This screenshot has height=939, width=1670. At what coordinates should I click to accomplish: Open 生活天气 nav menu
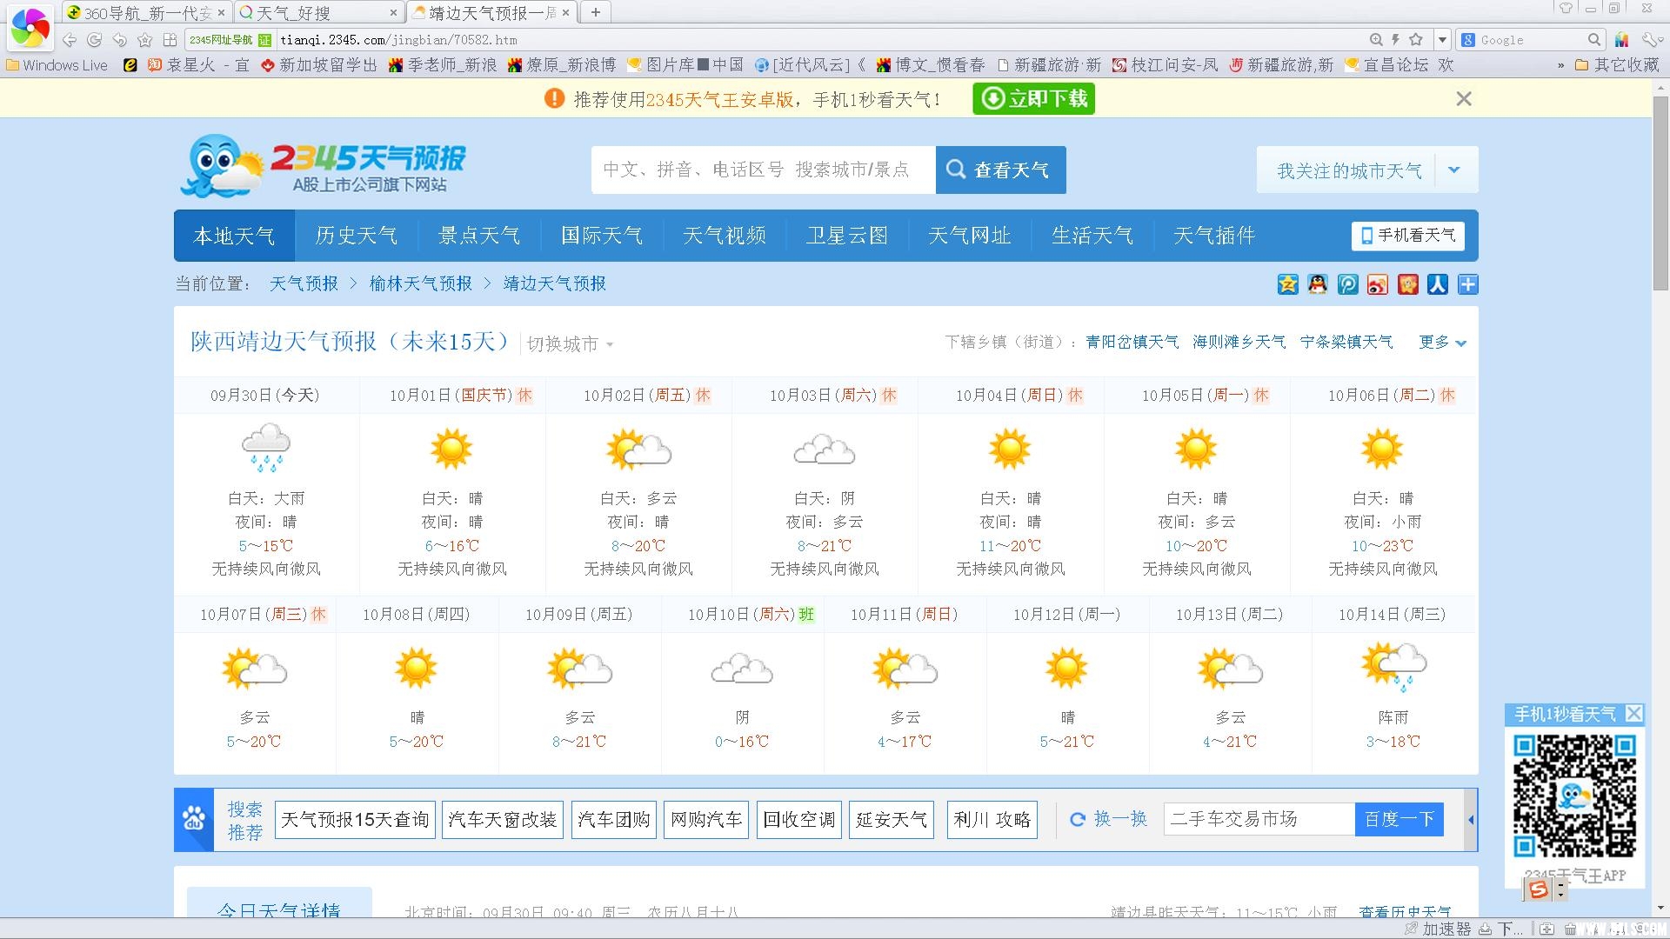[x=1092, y=236]
